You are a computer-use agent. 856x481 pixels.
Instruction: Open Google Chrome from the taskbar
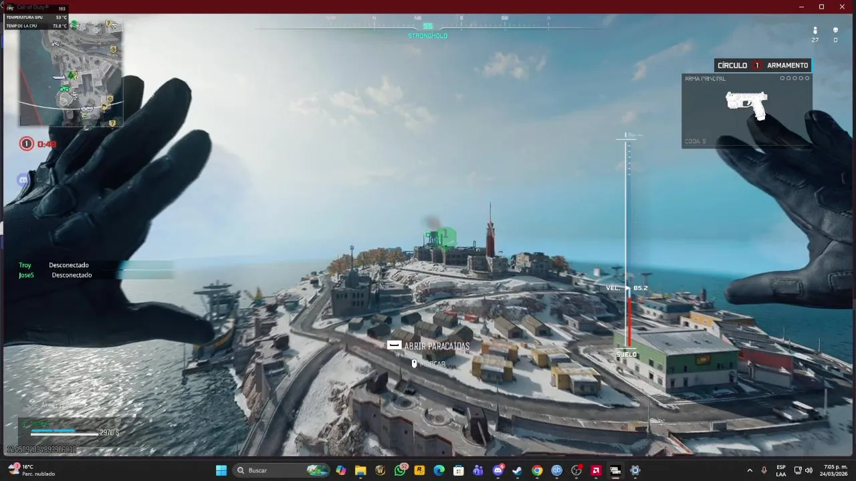click(x=537, y=470)
